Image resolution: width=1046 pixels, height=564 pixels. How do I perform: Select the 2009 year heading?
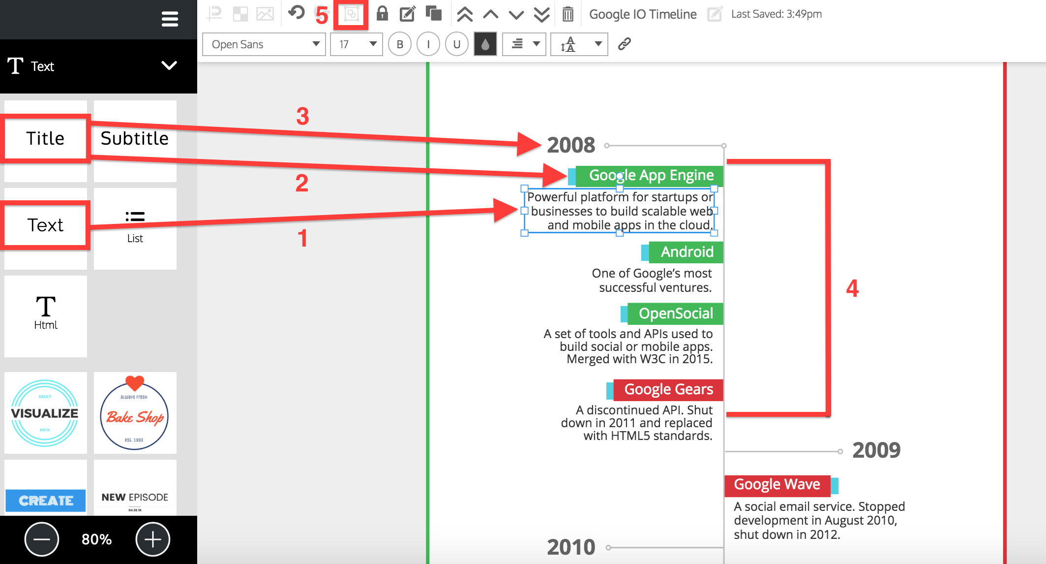[x=876, y=450]
